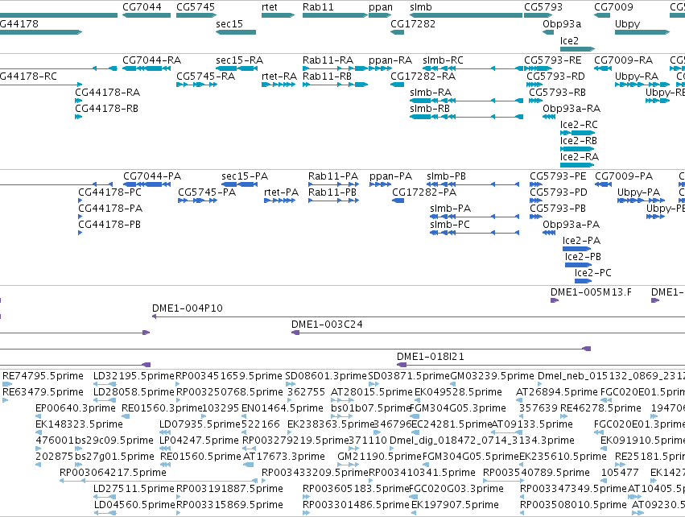The width and height of the screenshot is (685, 517).
Task: Select EST AT17673.3prime
Action: point(283,457)
